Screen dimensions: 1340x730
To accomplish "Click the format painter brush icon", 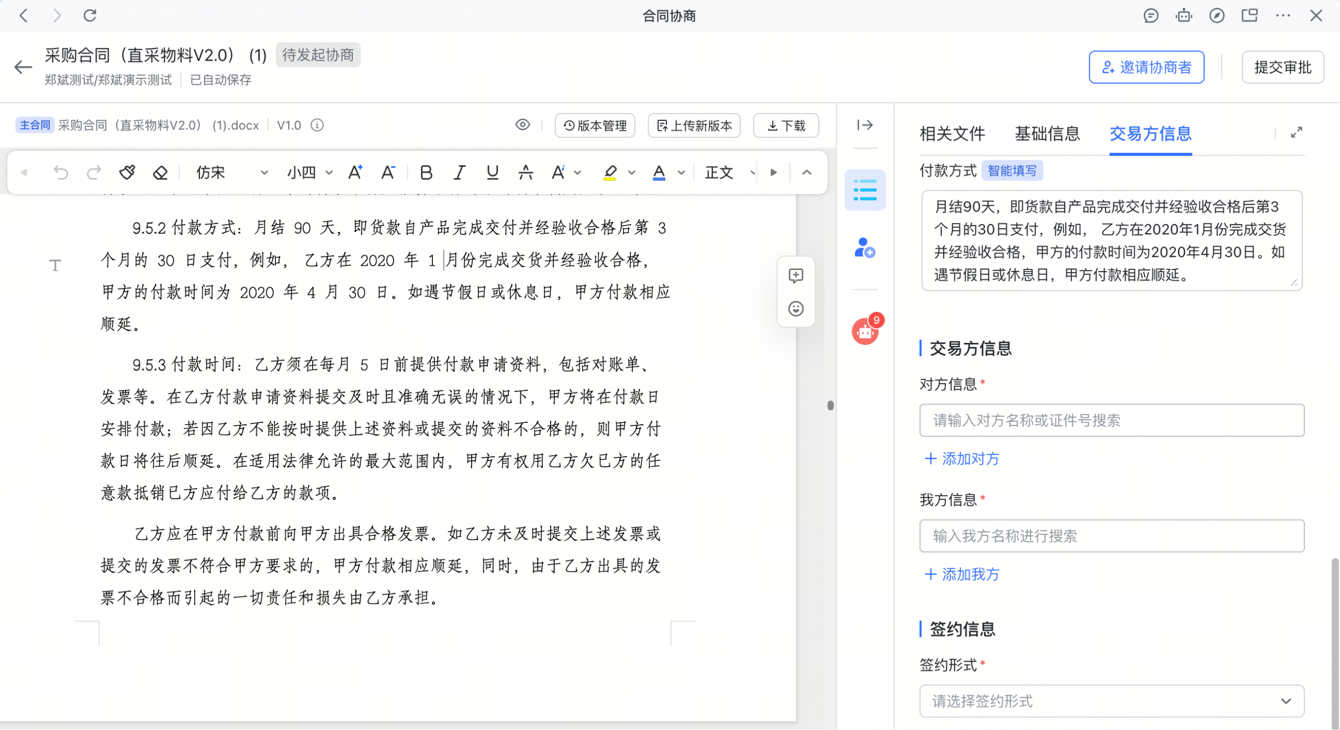I will tap(127, 172).
